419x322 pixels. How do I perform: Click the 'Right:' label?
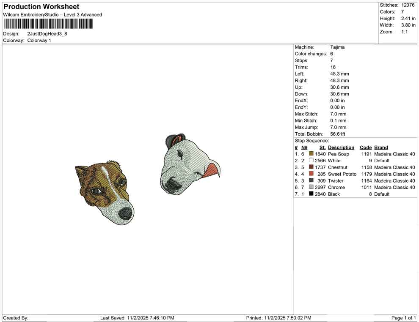301,81
